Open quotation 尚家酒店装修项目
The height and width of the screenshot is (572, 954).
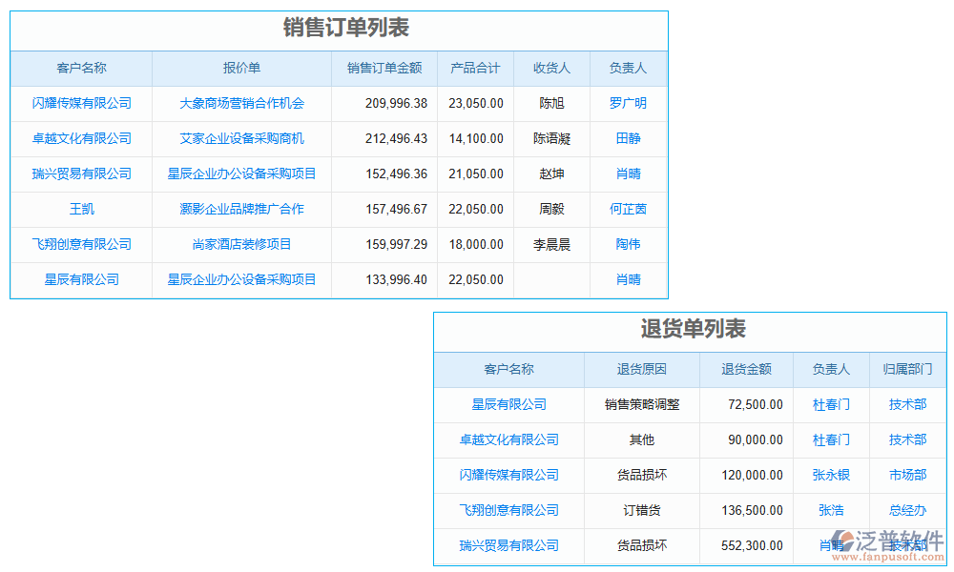click(240, 244)
